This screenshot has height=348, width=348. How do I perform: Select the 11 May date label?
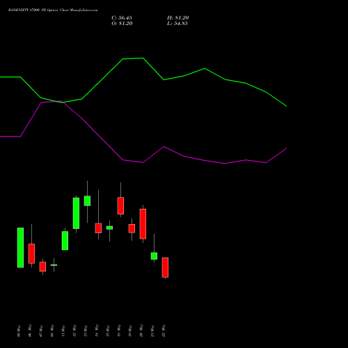click(x=63, y=331)
